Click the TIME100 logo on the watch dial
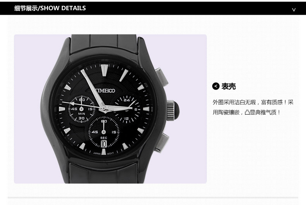 coord(105,90)
